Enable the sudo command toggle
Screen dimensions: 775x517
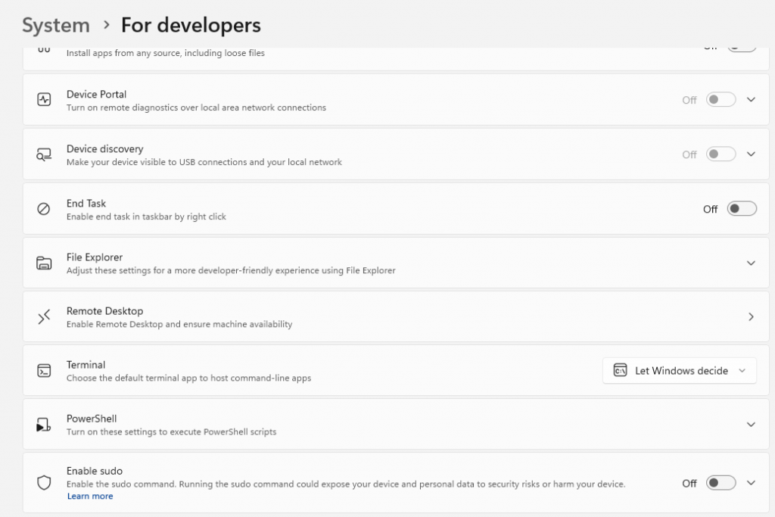[720, 483]
